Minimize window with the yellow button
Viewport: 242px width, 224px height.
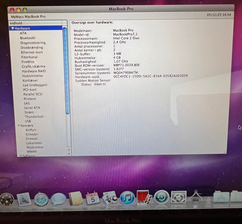point(18,10)
